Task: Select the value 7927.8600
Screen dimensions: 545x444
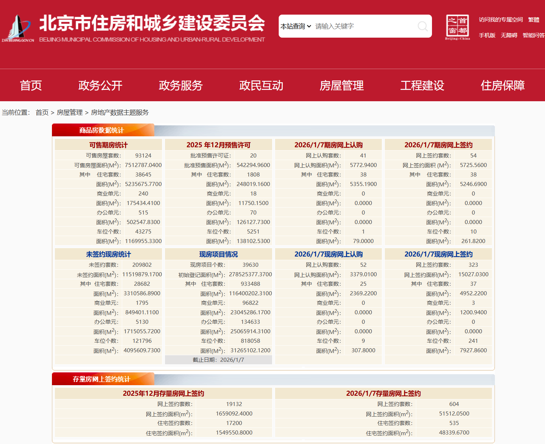Action: click(473, 350)
